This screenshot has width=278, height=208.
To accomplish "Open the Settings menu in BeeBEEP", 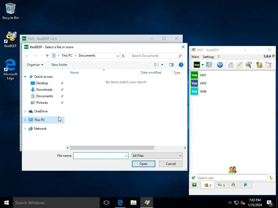I will pos(208,57).
